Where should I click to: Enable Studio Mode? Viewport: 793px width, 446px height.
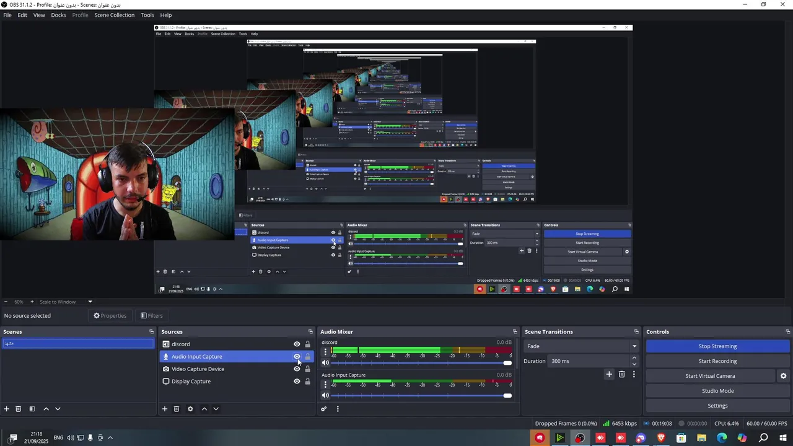(x=717, y=391)
